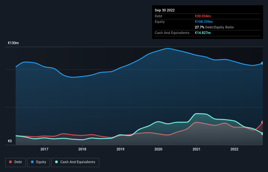Image resolution: width=268 pixels, height=172 pixels.
Task: Click the red Debt endpoint marker
Action: 262,122
